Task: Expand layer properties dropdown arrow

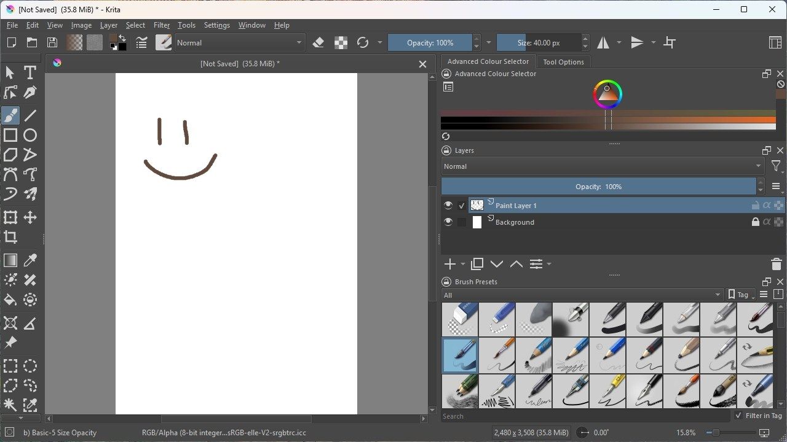Action: click(548, 264)
